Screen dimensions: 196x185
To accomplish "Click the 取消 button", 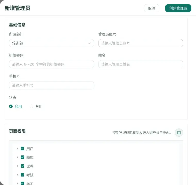I will [x=151, y=8].
